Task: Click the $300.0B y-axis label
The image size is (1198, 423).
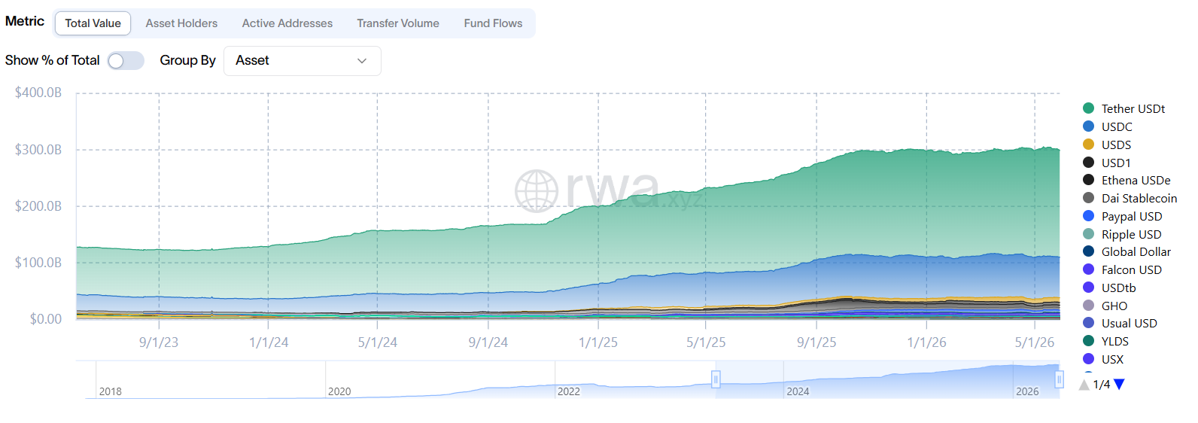Action: coord(38,150)
